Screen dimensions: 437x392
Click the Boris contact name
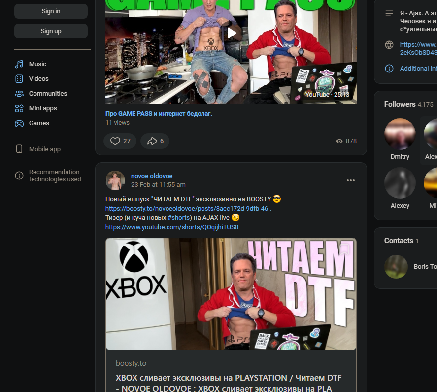(425, 266)
